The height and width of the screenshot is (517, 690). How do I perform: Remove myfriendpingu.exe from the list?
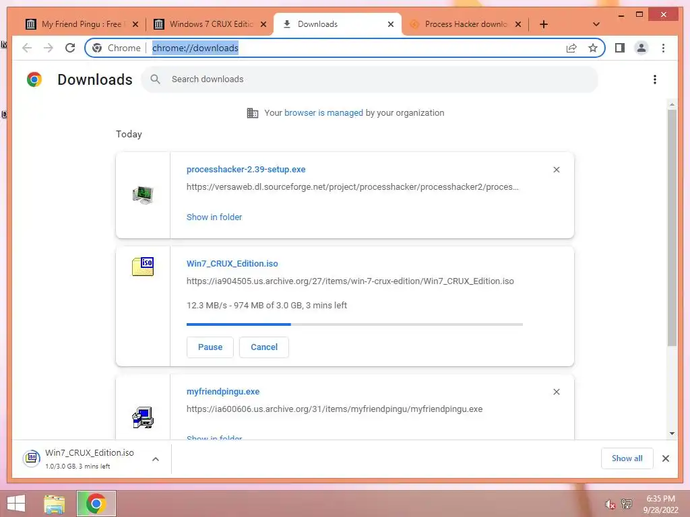556,392
